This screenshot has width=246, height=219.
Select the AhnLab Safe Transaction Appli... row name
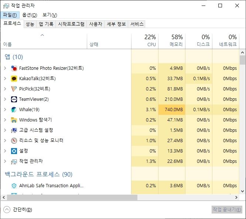(x=51, y=186)
